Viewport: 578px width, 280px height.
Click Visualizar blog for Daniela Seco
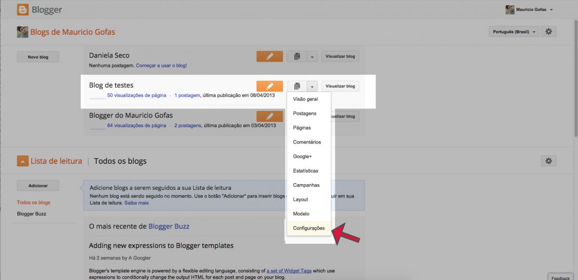pyautogui.click(x=340, y=56)
